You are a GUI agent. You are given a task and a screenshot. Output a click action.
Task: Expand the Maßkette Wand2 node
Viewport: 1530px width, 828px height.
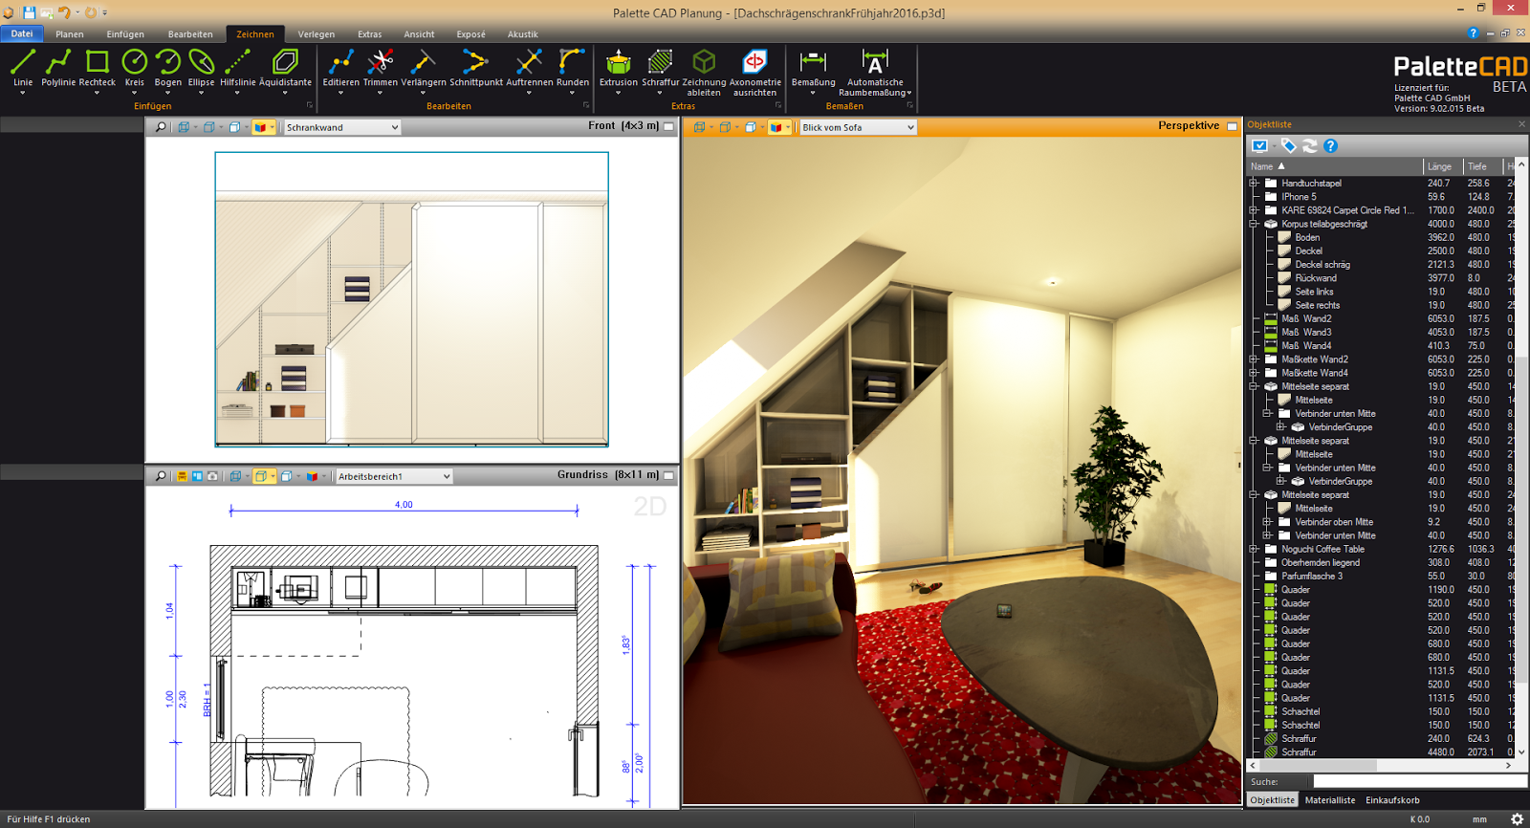point(1254,360)
